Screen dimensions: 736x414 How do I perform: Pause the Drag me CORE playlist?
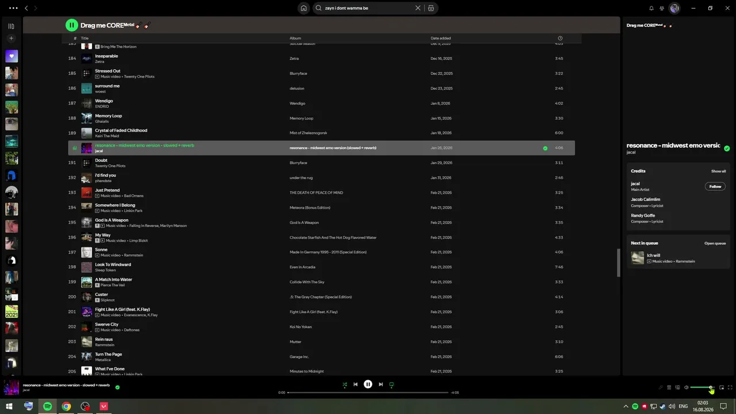[71, 25]
